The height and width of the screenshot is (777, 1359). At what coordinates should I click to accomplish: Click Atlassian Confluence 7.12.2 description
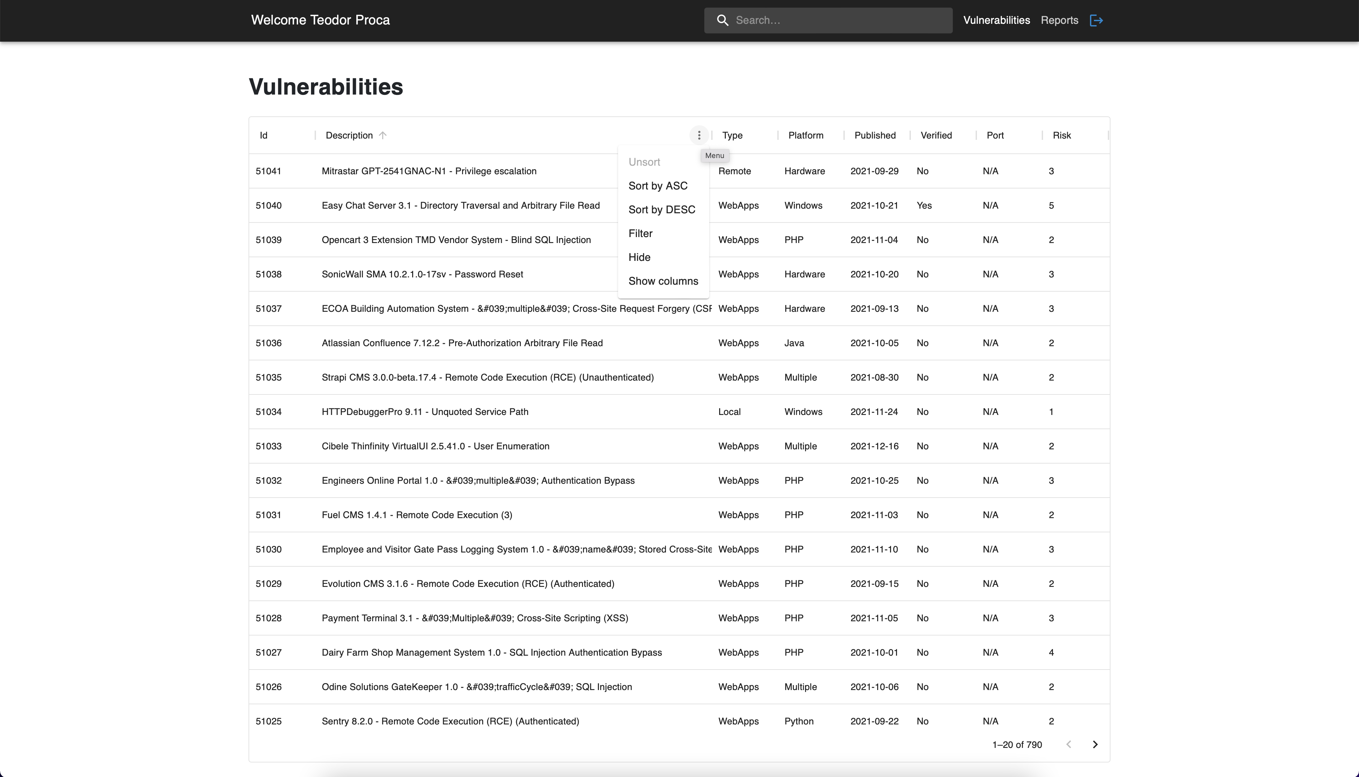coord(462,343)
